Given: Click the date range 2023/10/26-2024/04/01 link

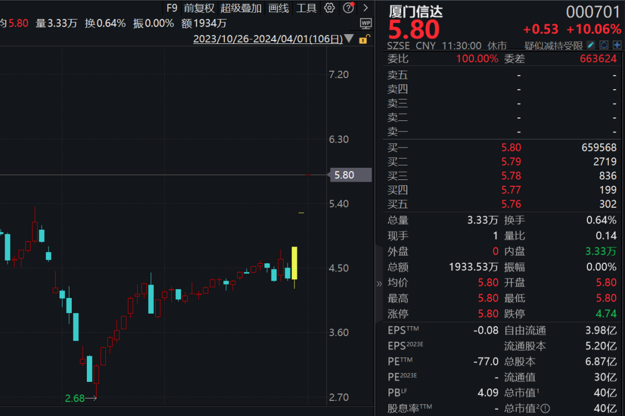Looking at the screenshot, I should coord(268,39).
